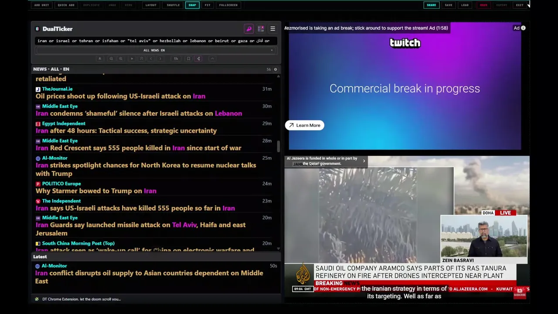Click the bookmark icon in ticker toolbar

pos(188,58)
